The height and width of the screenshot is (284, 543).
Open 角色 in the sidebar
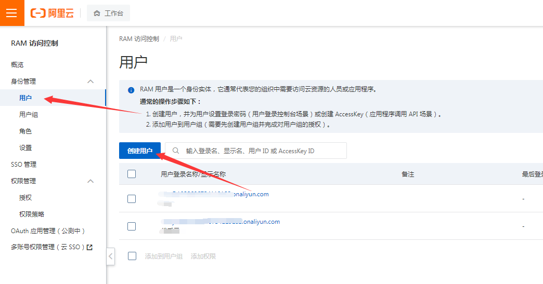25,131
